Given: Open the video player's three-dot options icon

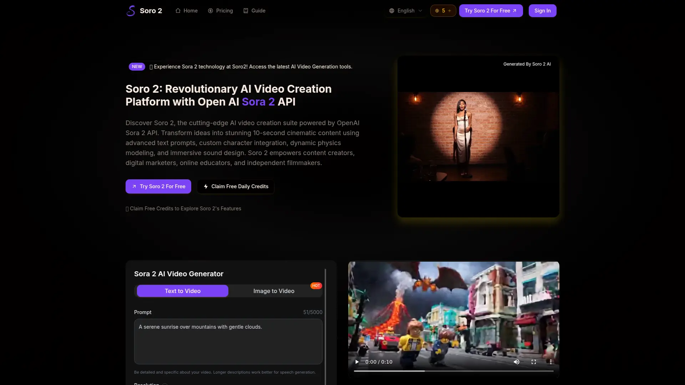Looking at the screenshot, I should [550, 362].
